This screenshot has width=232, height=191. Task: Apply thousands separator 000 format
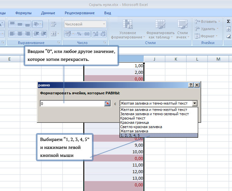pos(87,34)
